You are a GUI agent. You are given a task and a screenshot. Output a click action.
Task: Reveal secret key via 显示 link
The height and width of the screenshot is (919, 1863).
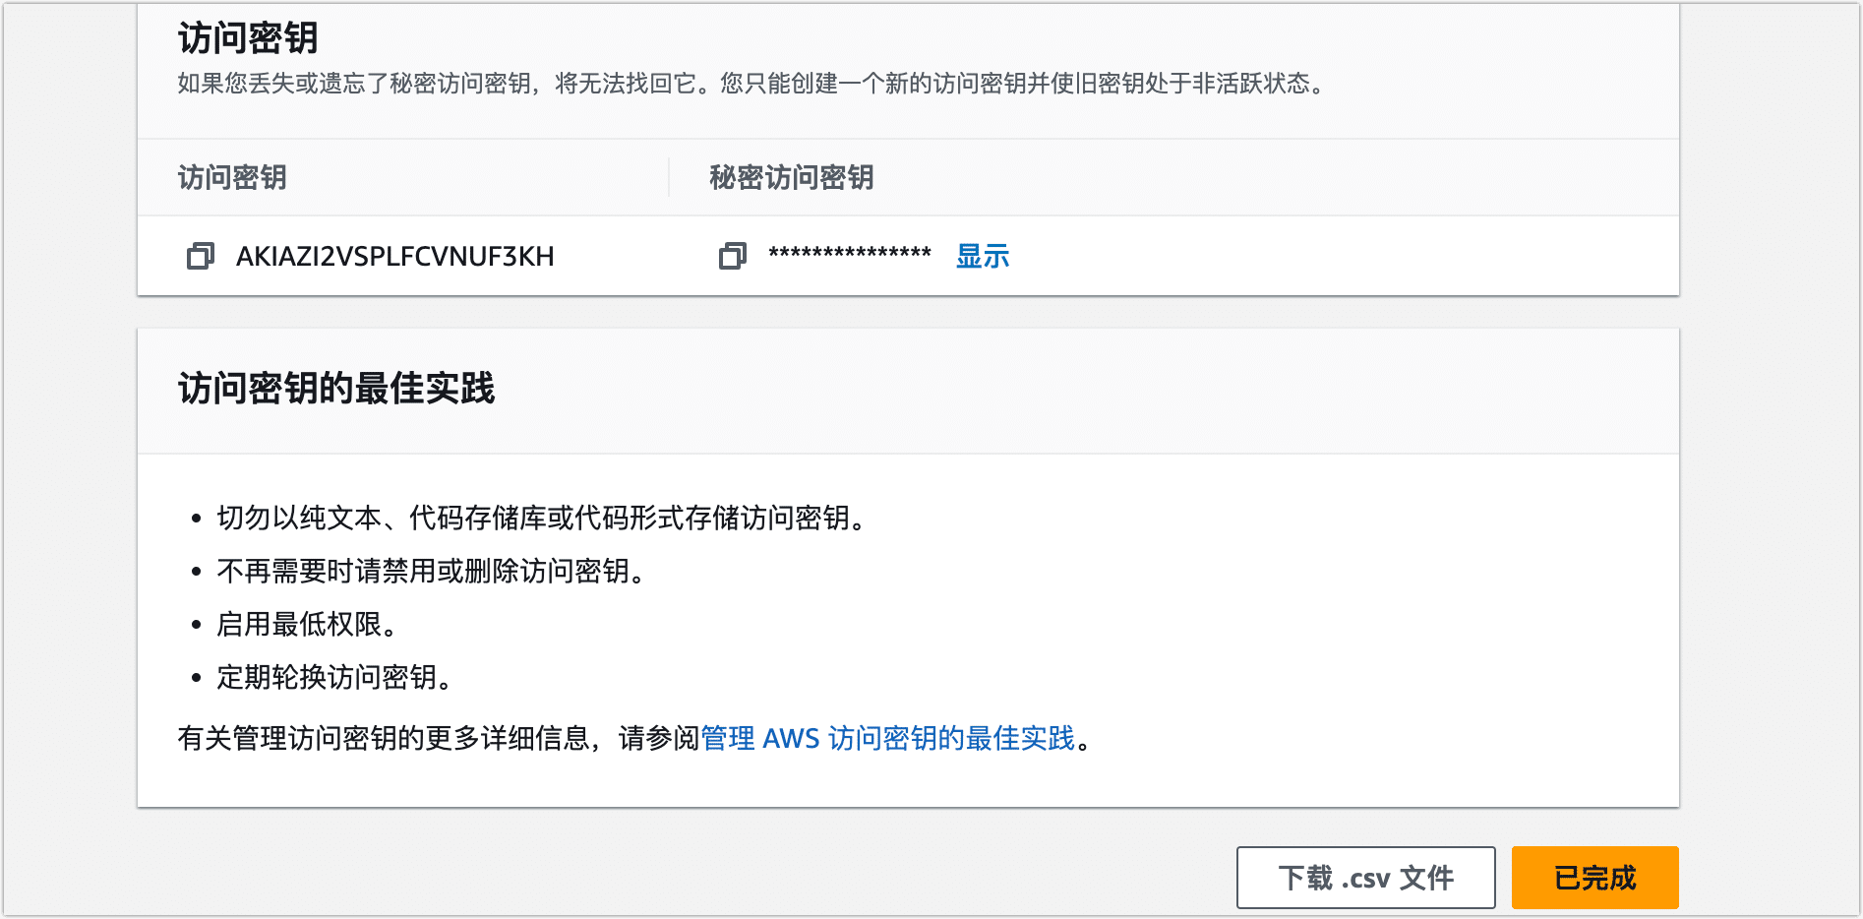pos(983,257)
